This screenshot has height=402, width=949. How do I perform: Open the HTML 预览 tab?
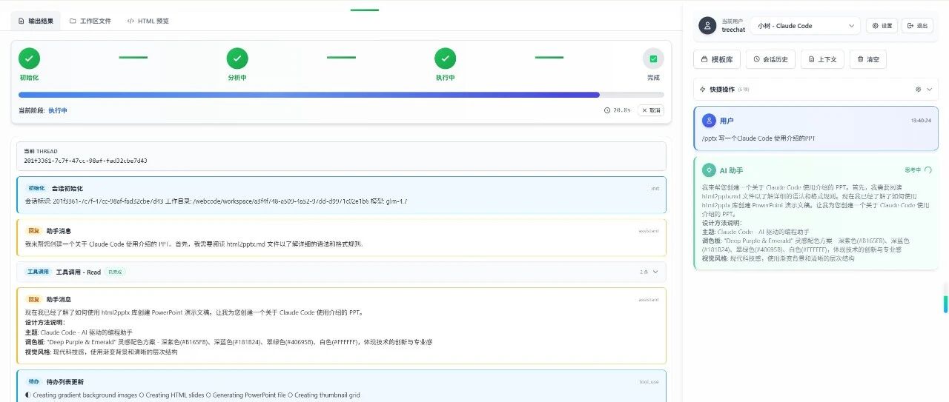pyautogui.click(x=148, y=21)
